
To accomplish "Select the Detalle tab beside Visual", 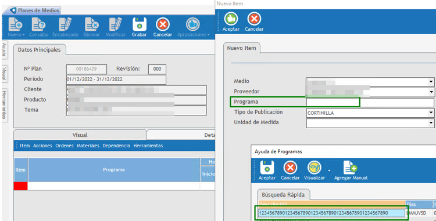I will click(x=181, y=135).
